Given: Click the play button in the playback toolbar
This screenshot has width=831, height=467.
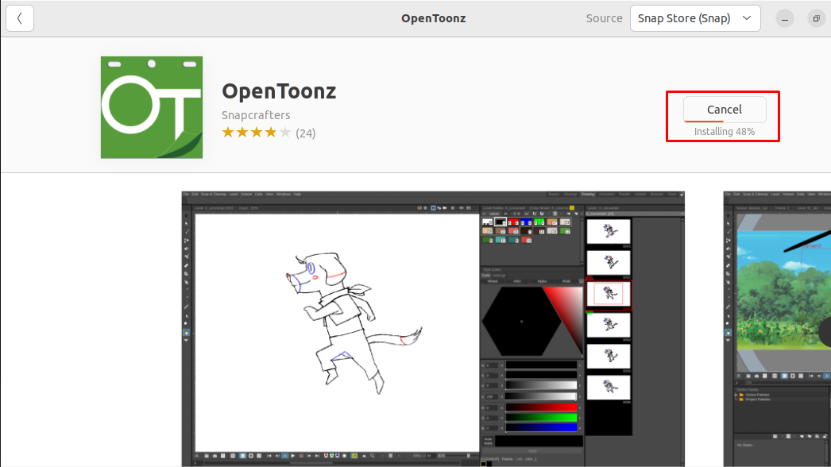Looking at the screenshot, I should (x=293, y=456).
